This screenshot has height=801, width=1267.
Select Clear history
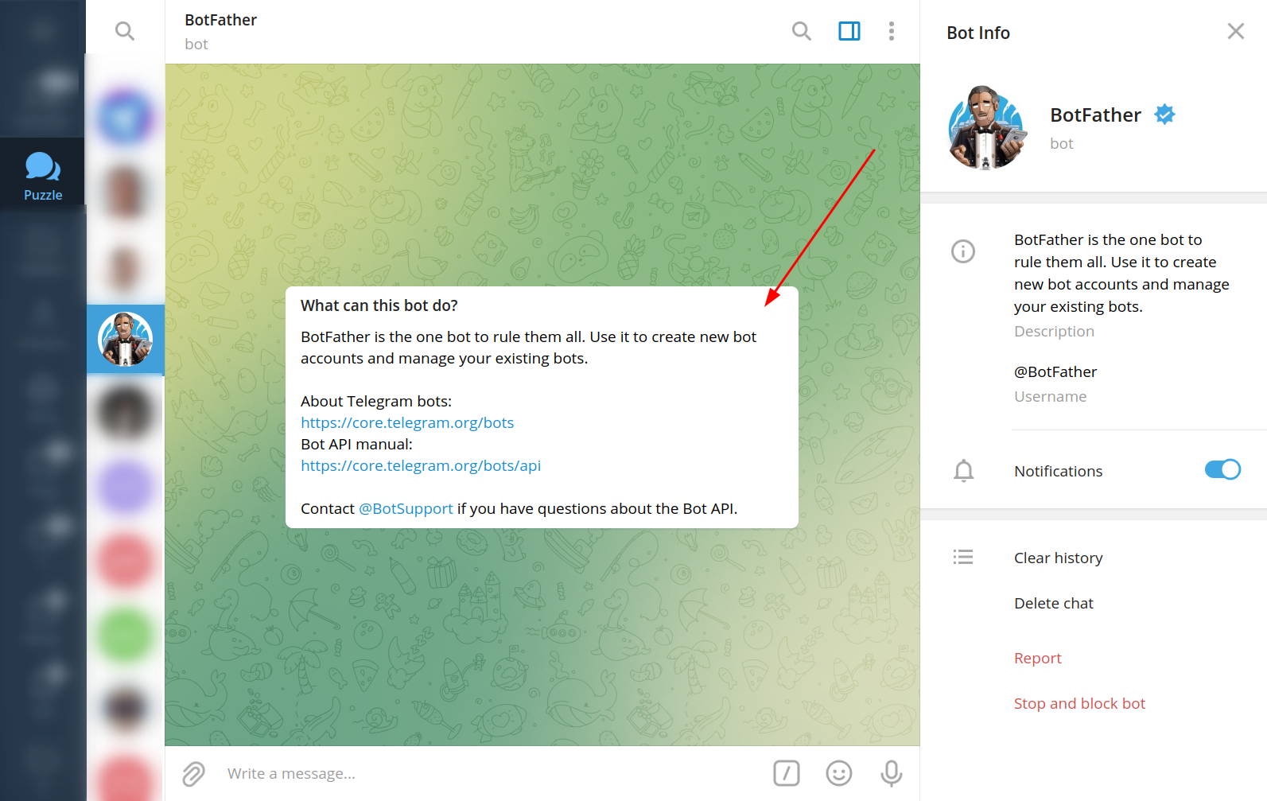pyautogui.click(x=1059, y=558)
